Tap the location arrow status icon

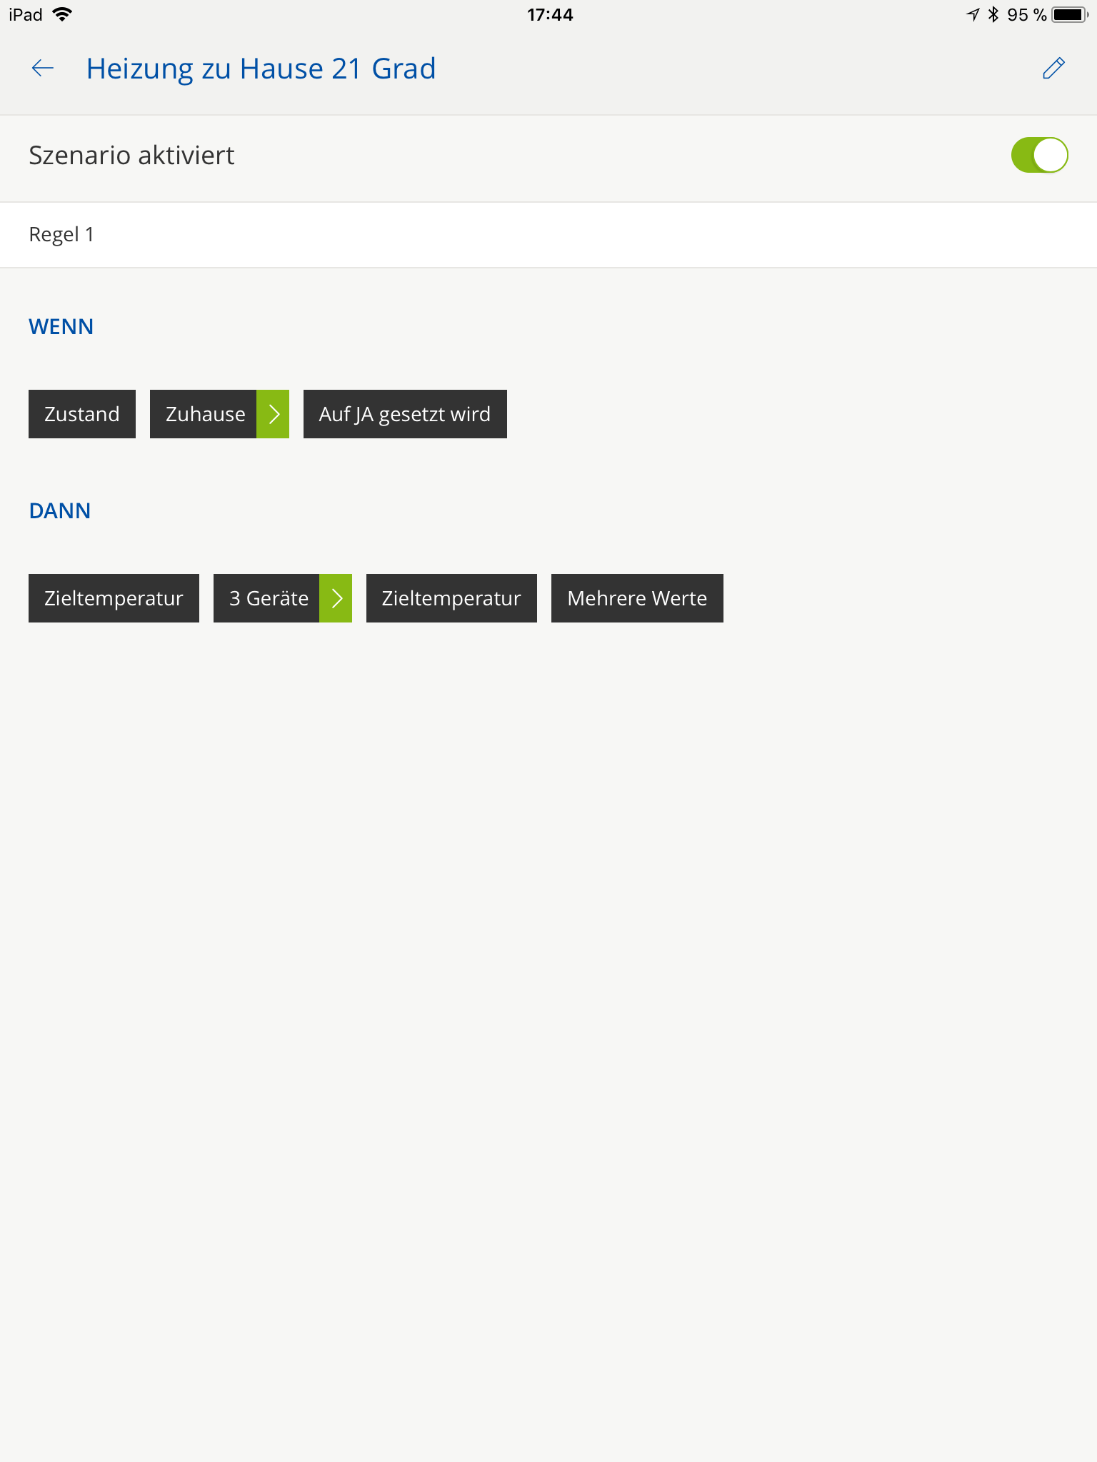coord(973,15)
